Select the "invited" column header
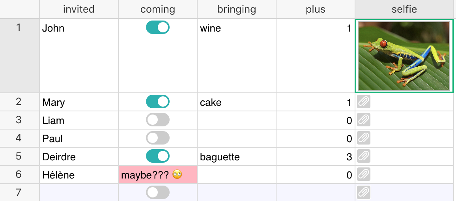Viewport: 456px width, 201px height. pos(79,9)
